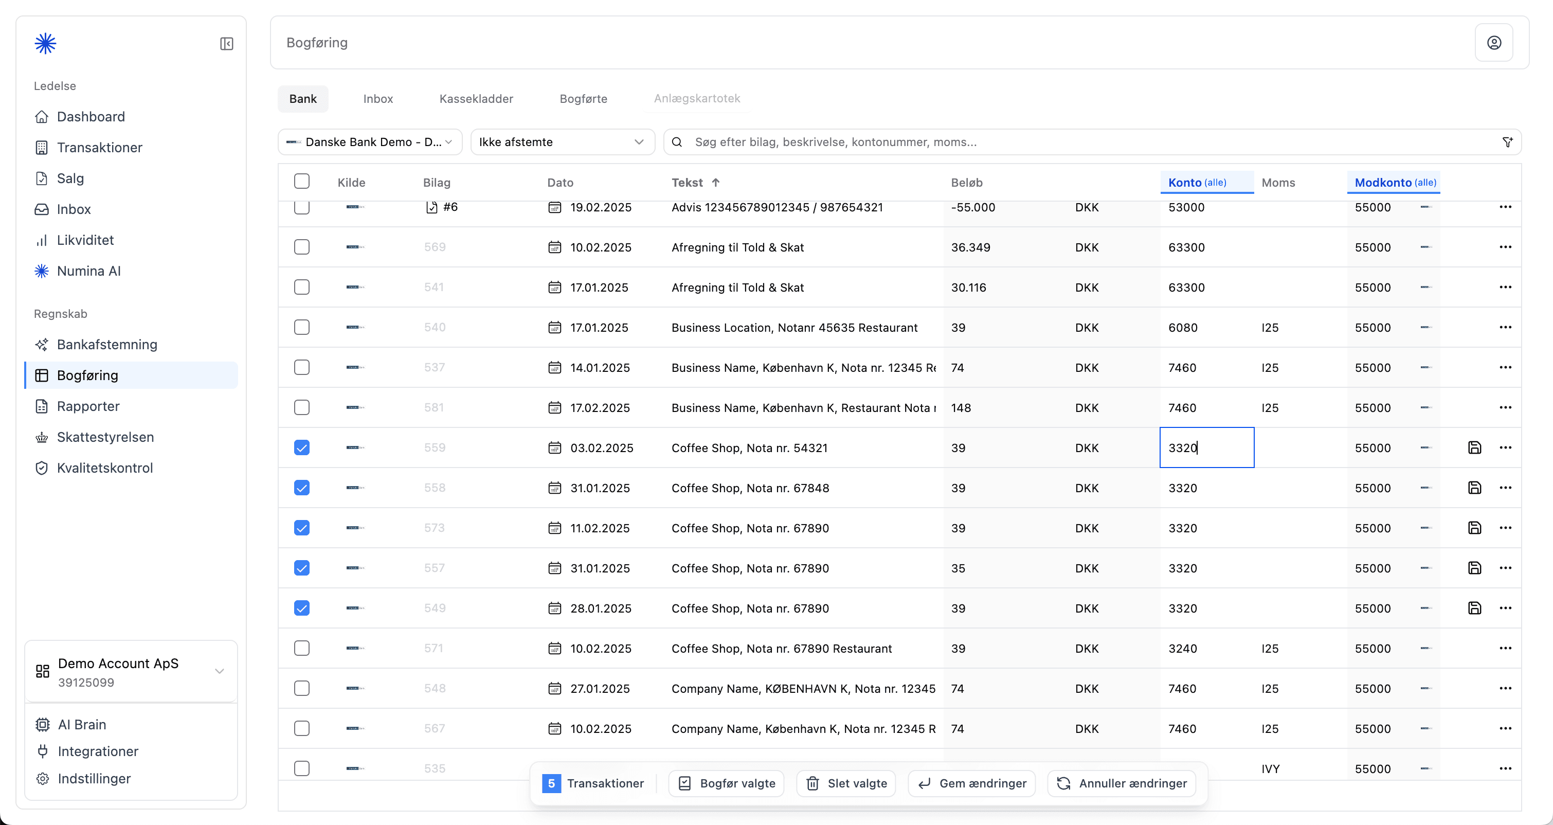Open the user profile icon top right
Screen dimensions: 1553x825
[x=1494, y=42]
